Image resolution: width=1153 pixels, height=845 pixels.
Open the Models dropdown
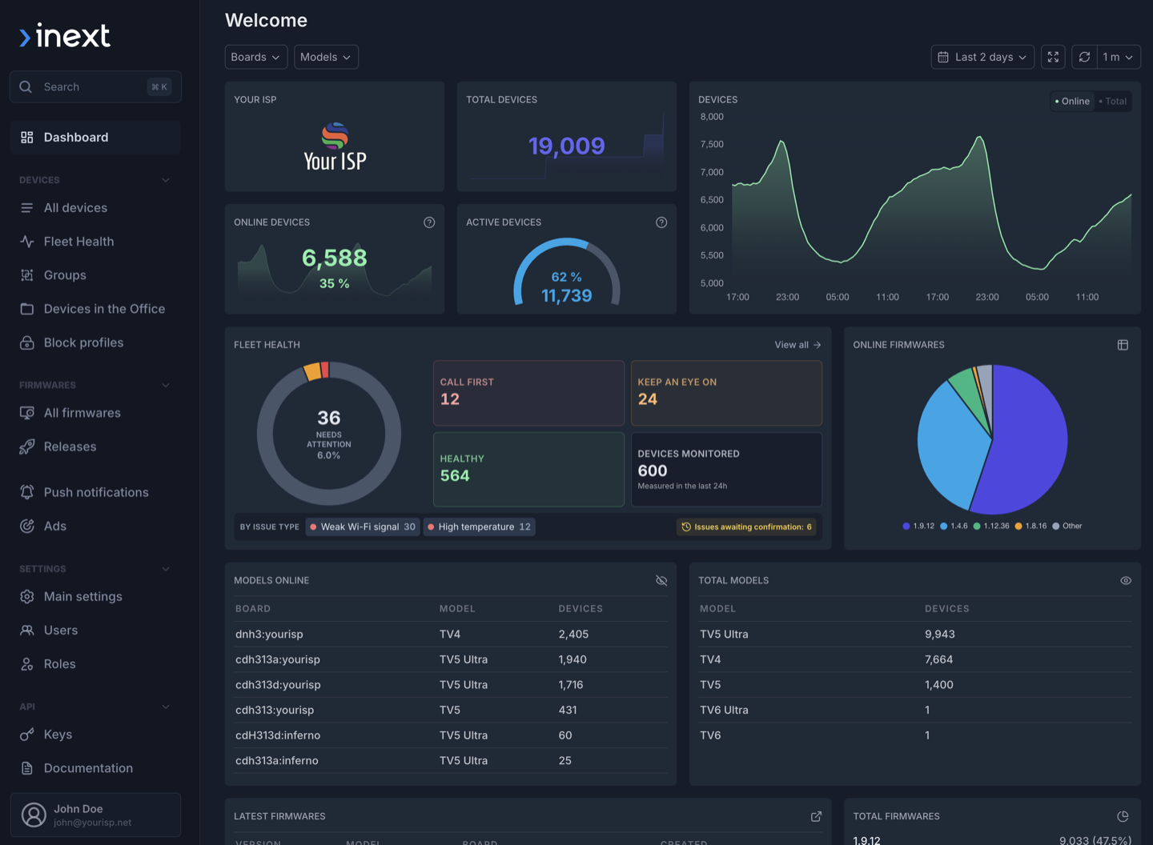(x=326, y=57)
